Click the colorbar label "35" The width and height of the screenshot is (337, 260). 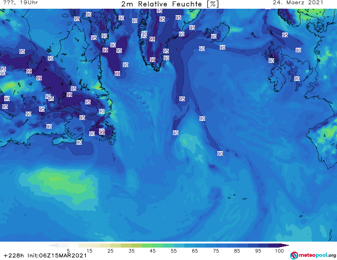pyautogui.click(x=131, y=251)
